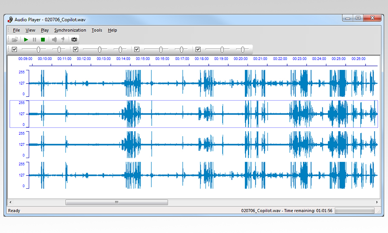This screenshot has width=388, height=233.
Task: Stop playback with the green square
Action: [x=43, y=40]
